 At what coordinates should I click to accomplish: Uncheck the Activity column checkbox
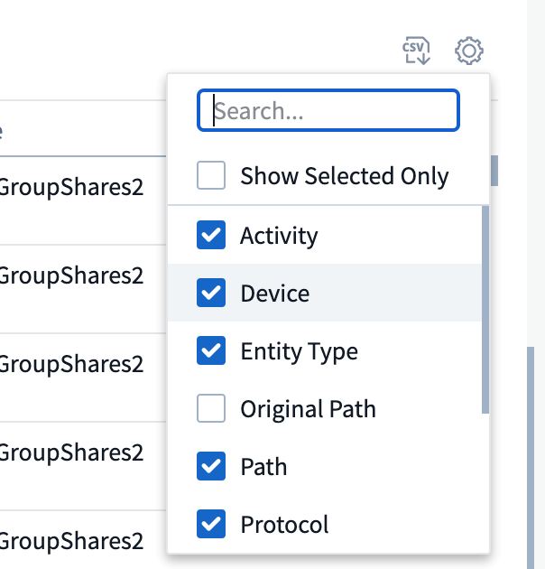pos(211,236)
